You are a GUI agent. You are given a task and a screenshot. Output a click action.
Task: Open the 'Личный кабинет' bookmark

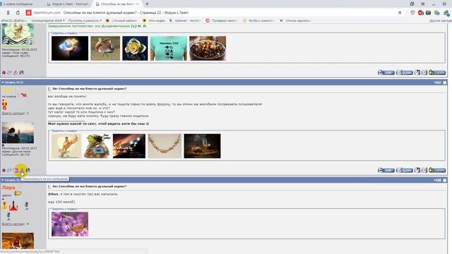[x=121, y=20]
